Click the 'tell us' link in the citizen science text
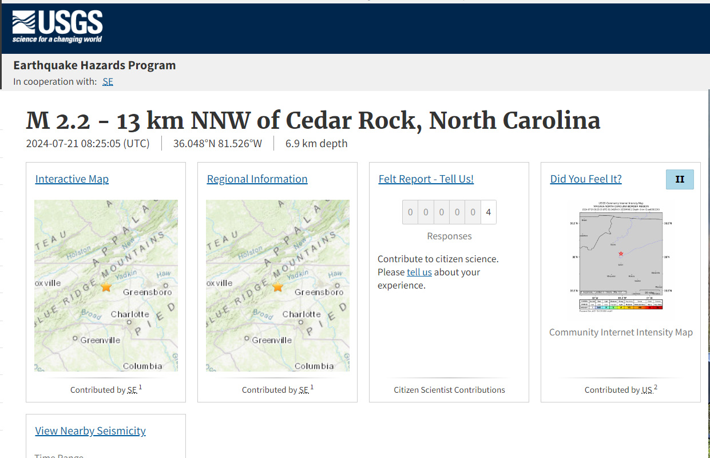Image resolution: width=710 pixels, height=458 pixels. (419, 272)
